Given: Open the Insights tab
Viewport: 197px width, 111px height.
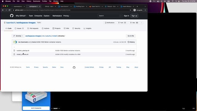Looking at the screenshot, I should coord(87,28).
